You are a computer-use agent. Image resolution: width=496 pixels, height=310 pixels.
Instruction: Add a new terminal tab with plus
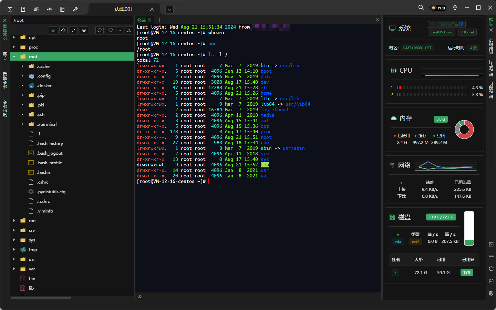tap(160, 20)
